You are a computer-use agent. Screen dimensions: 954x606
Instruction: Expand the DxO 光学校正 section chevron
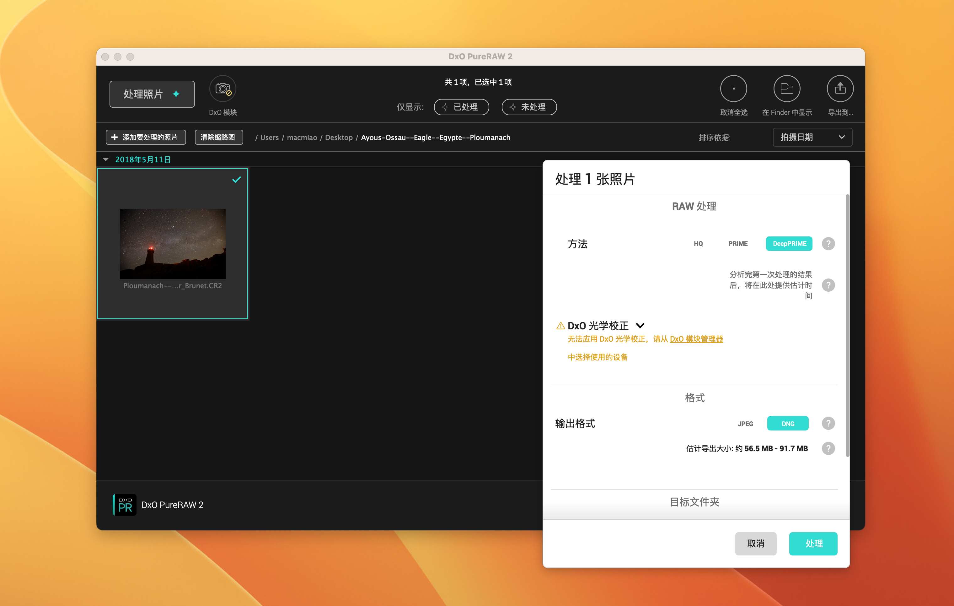coord(640,326)
